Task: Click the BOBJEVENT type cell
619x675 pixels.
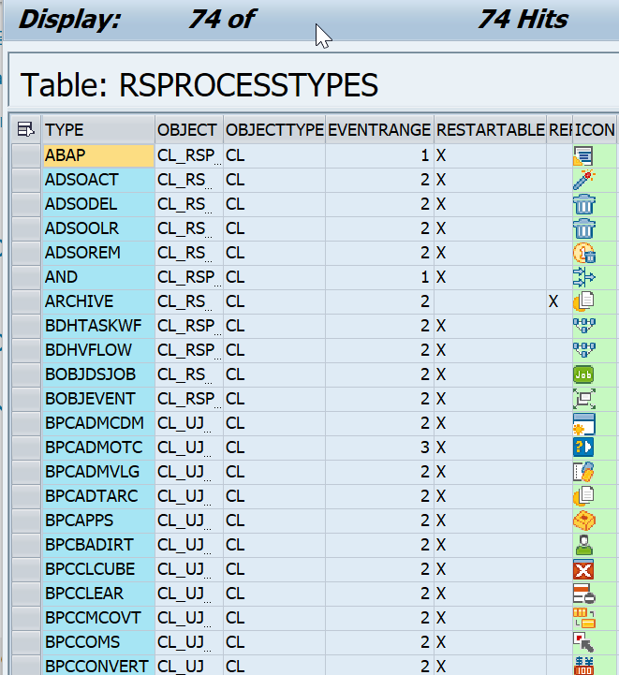Action: [98, 399]
